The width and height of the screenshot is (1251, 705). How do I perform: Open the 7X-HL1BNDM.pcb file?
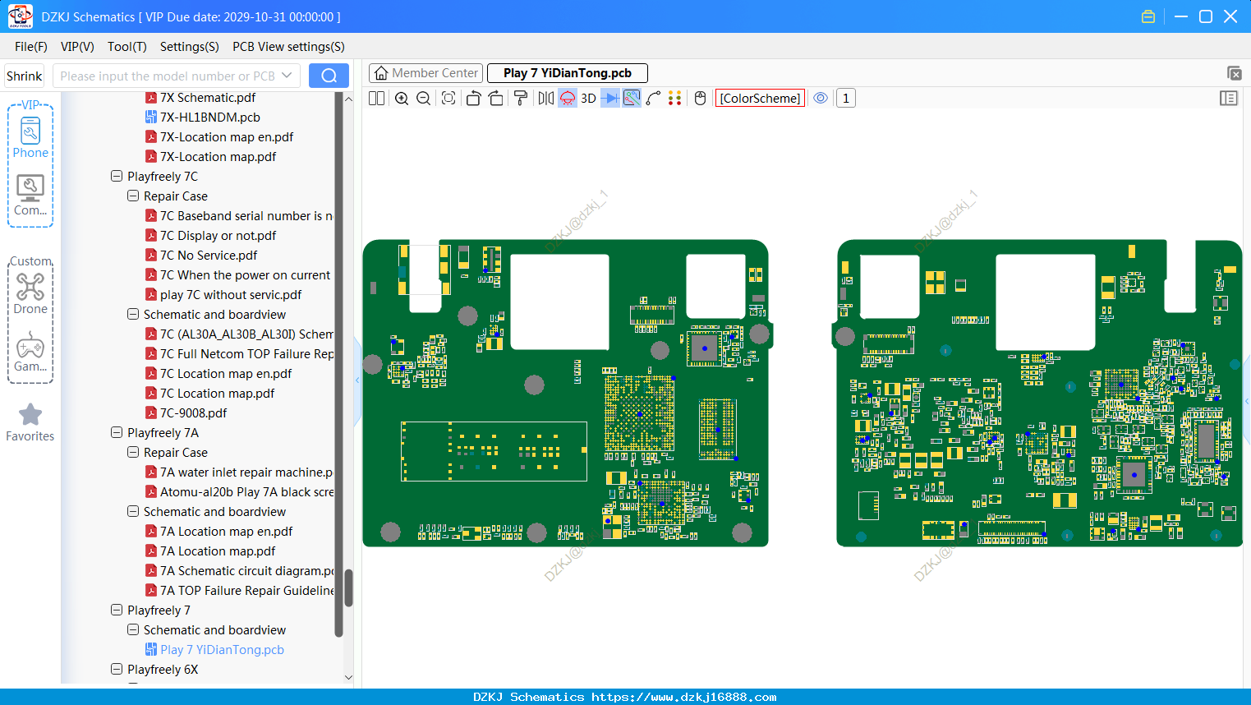210,117
